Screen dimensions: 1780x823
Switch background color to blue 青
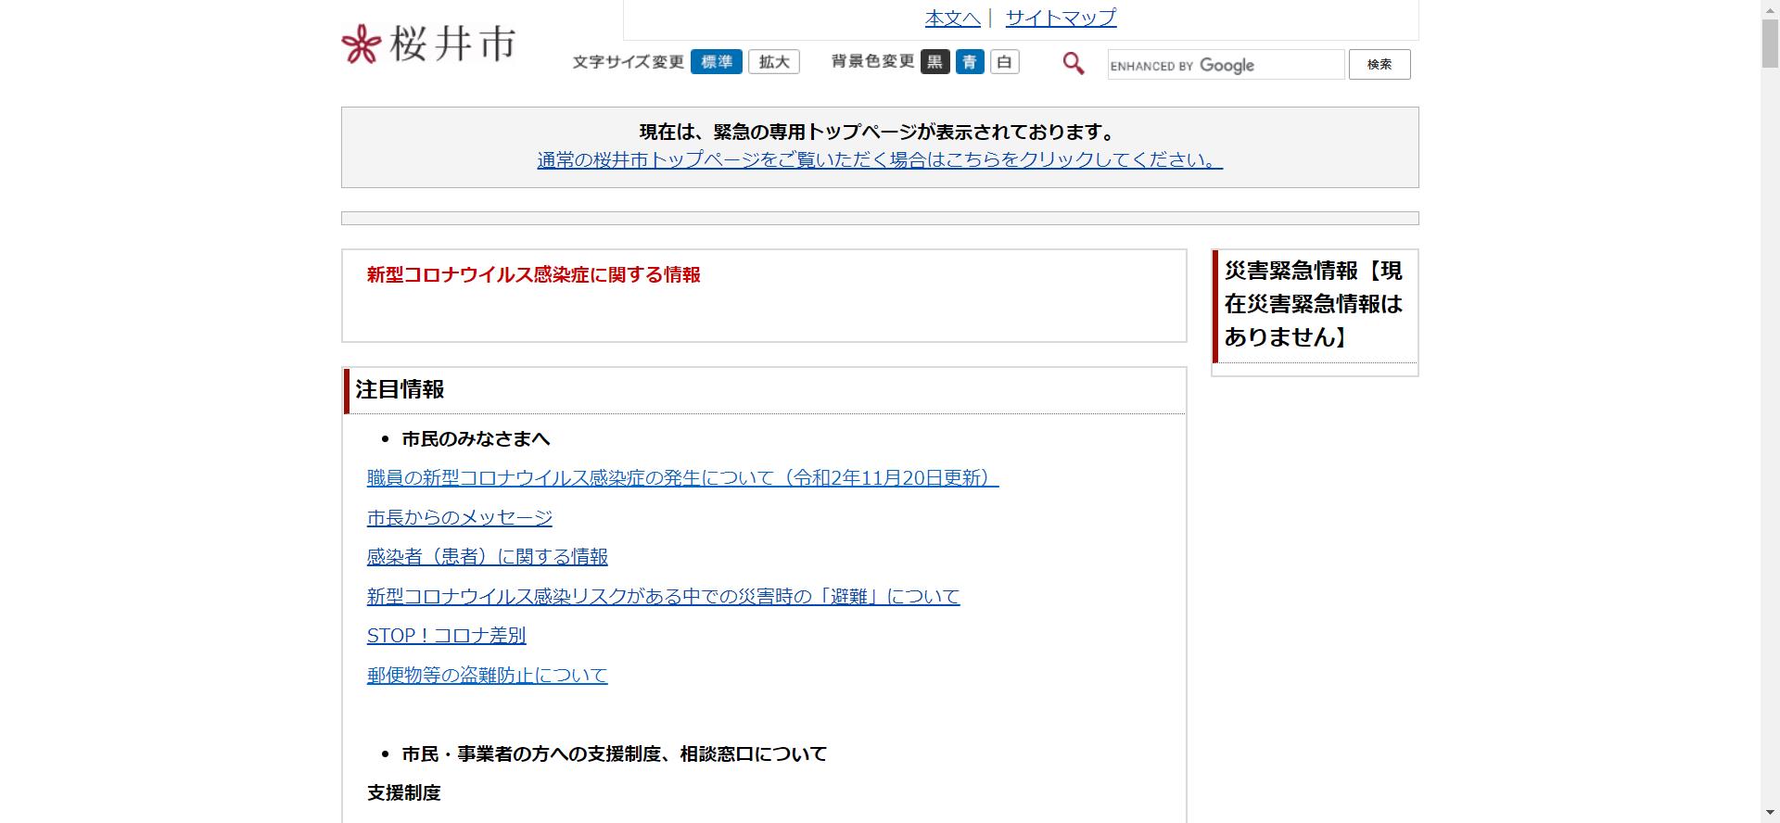click(x=969, y=62)
